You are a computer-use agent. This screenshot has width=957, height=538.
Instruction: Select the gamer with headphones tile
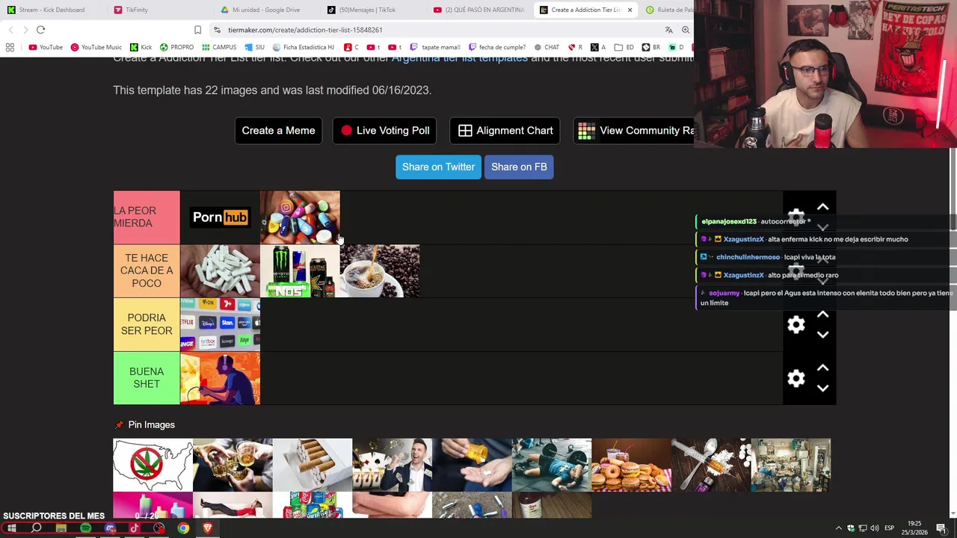point(220,378)
